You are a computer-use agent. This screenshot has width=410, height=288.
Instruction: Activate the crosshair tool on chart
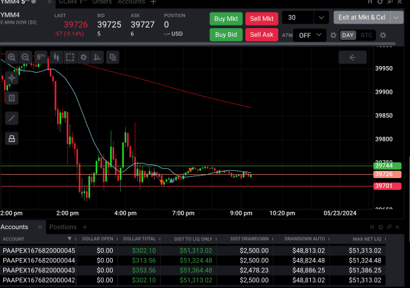[12, 78]
